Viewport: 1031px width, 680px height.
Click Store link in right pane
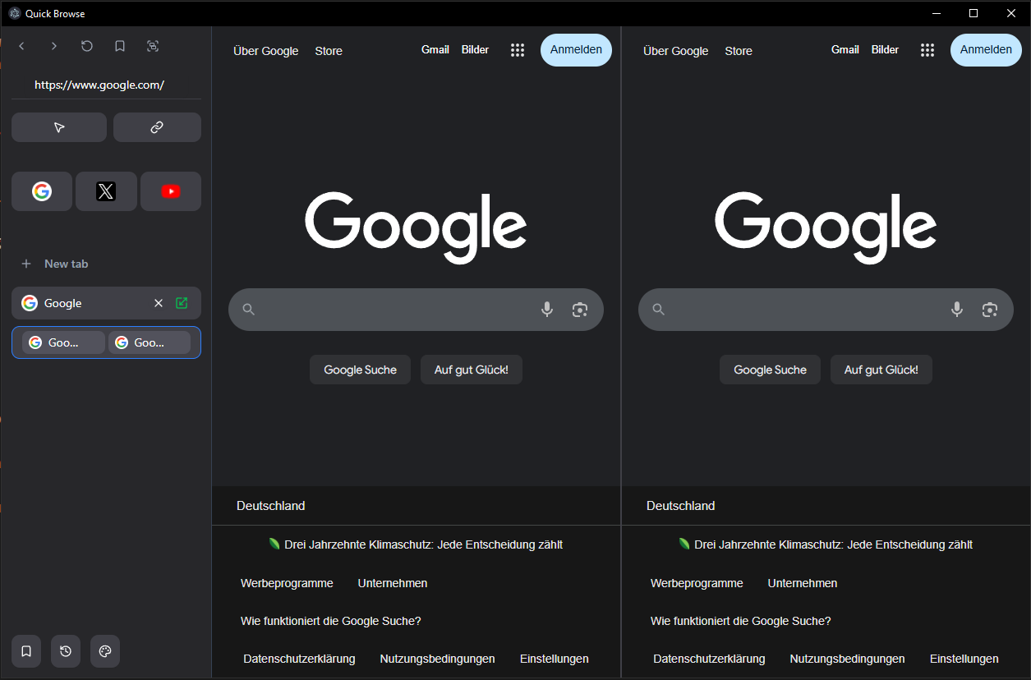click(739, 51)
